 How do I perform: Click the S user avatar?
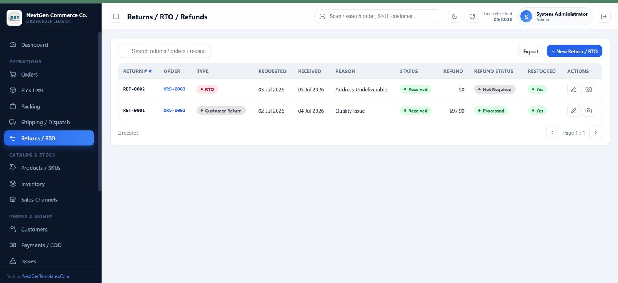tap(526, 17)
